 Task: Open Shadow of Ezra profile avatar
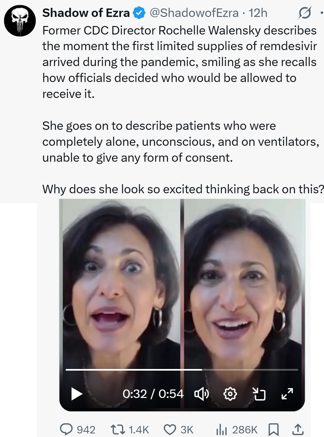[20, 20]
